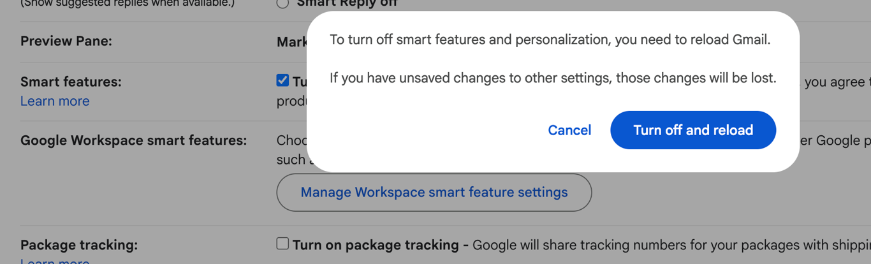
Task: Click the package tracking description about Google sharing
Action: pos(670,245)
